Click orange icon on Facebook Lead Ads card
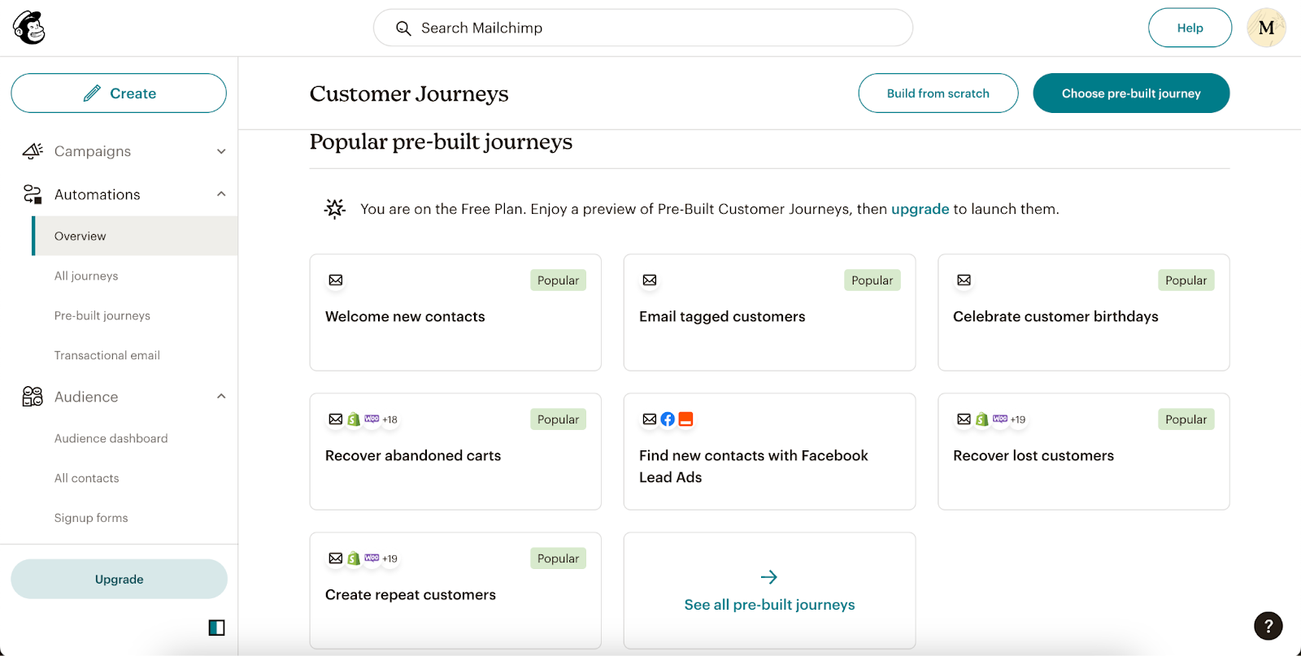This screenshot has width=1301, height=656. coord(686,419)
